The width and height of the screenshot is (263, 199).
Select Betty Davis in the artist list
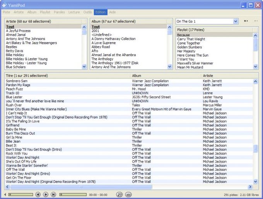(x=43, y=51)
